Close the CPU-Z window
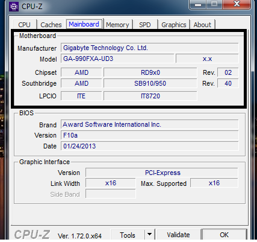 pyautogui.click(x=237, y=4)
